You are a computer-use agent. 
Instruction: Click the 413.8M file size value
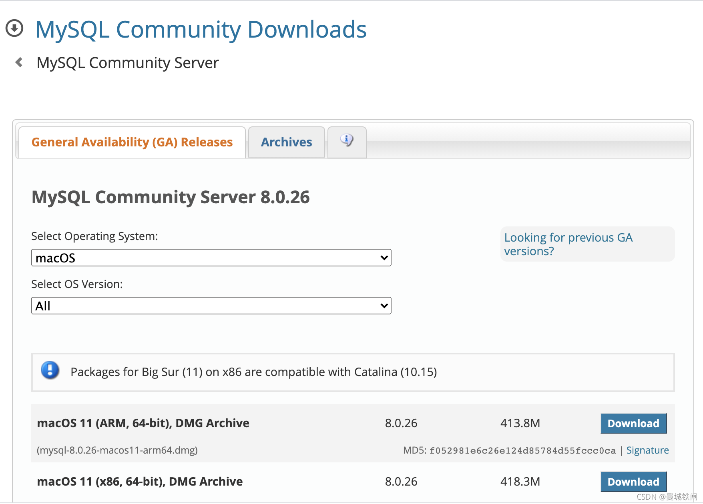(x=520, y=423)
